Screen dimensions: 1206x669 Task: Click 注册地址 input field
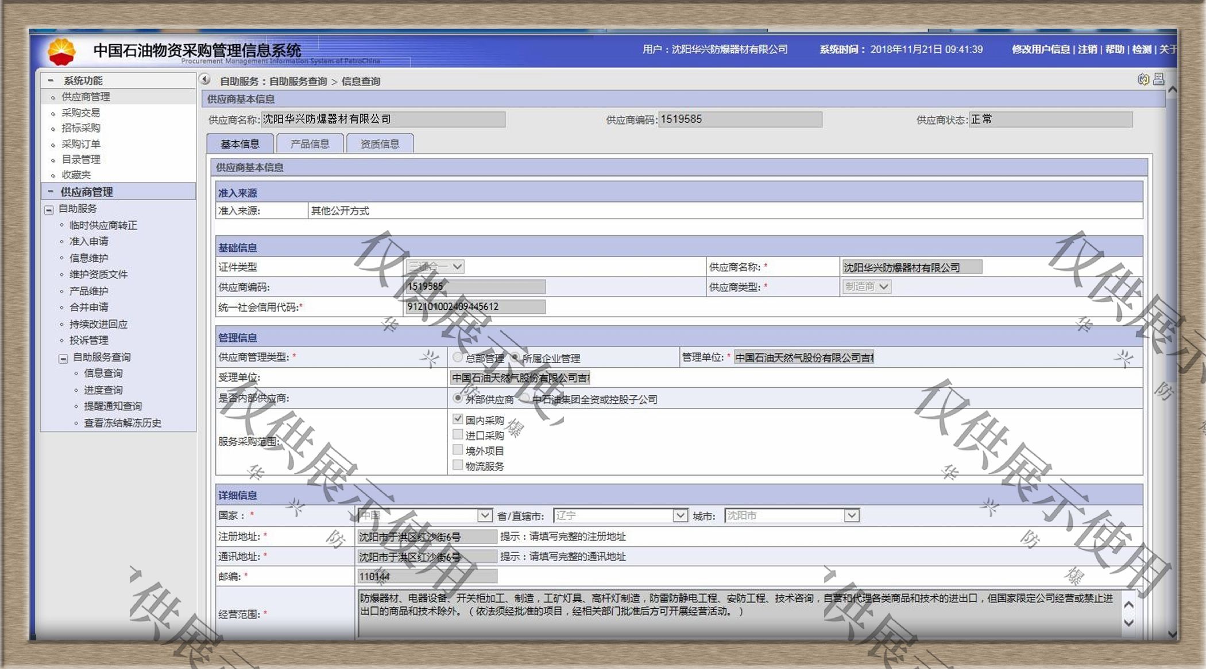point(427,537)
